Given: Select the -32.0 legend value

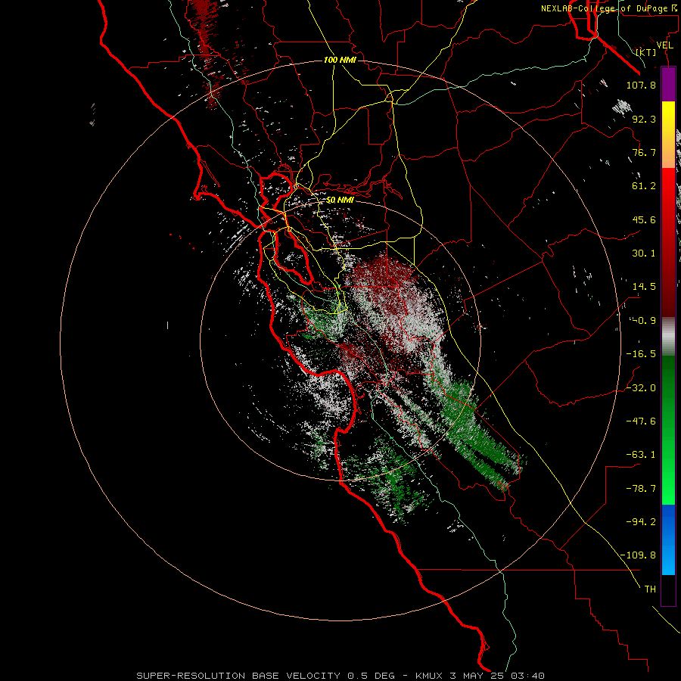Looking at the screenshot, I should (641, 388).
